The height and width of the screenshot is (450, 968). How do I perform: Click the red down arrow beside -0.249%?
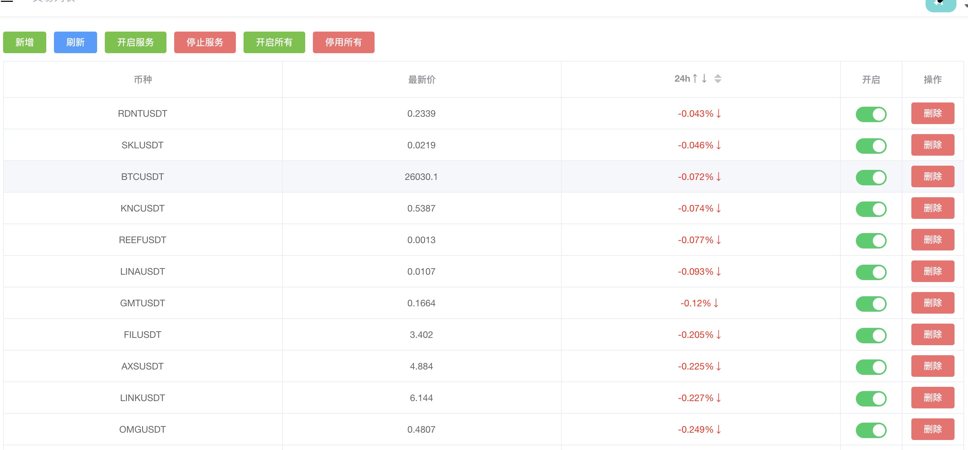pyautogui.click(x=719, y=430)
